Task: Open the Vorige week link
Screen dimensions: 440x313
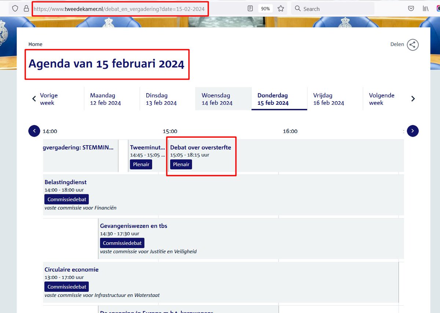Action: 49,99
